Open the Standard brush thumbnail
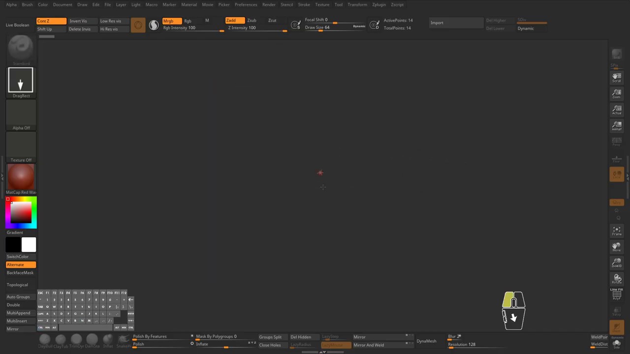Image resolution: width=630 pixels, height=354 pixels. tap(21, 49)
